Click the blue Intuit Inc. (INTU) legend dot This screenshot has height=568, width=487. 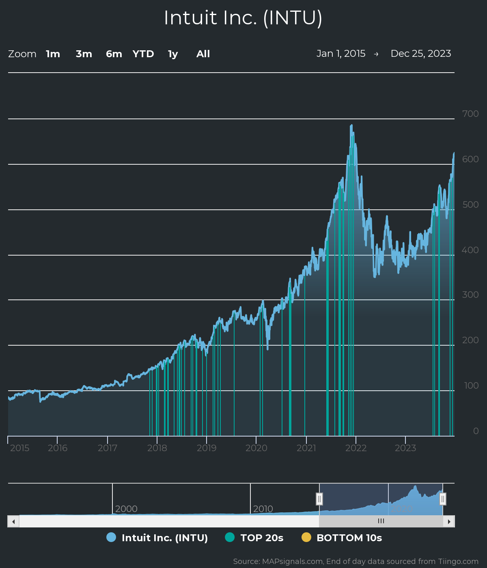click(111, 538)
